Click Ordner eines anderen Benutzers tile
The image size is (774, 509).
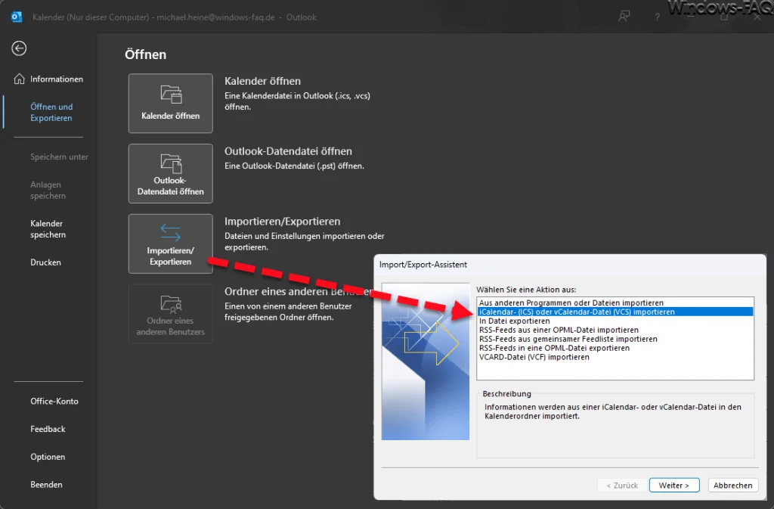170,314
